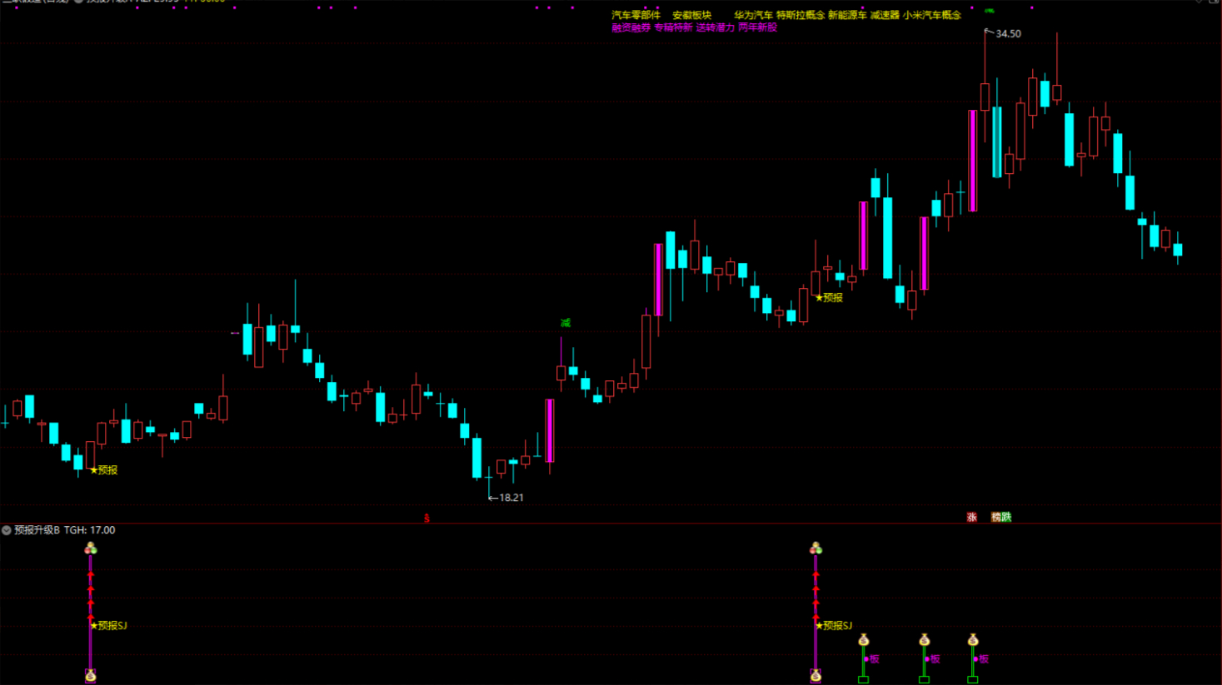Click the second money bag icon above a green bar
This screenshot has height=685, width=1222.
pos(925,639)
